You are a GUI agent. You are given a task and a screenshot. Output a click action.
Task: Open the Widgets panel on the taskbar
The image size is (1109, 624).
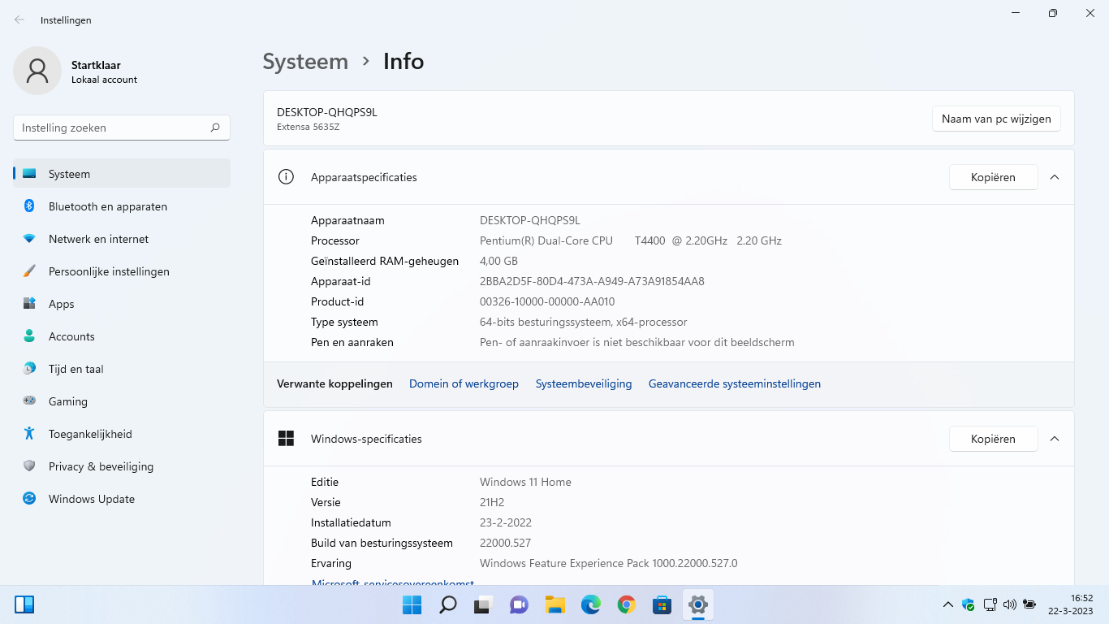pos(24,604)
